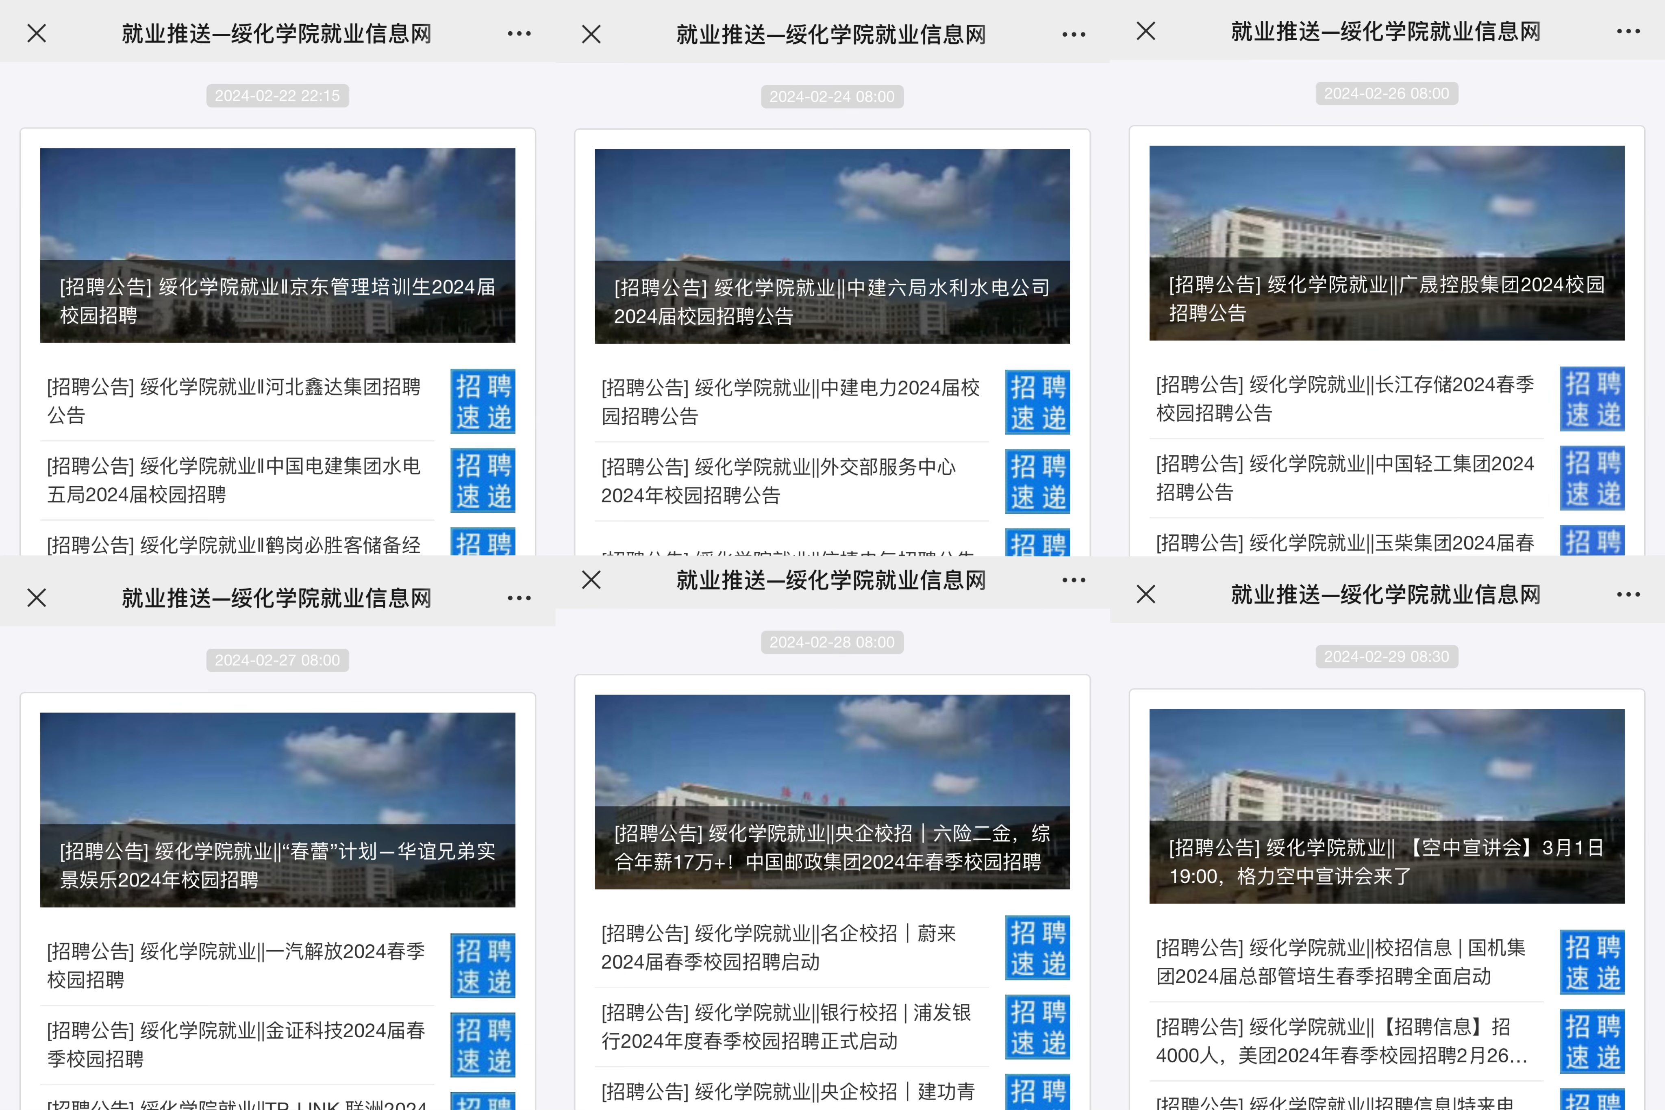This screenshot has width=1665, height=1110.
Task: Open three-dot menu on 2024-02-28 panel
Action: point(1073,580)
